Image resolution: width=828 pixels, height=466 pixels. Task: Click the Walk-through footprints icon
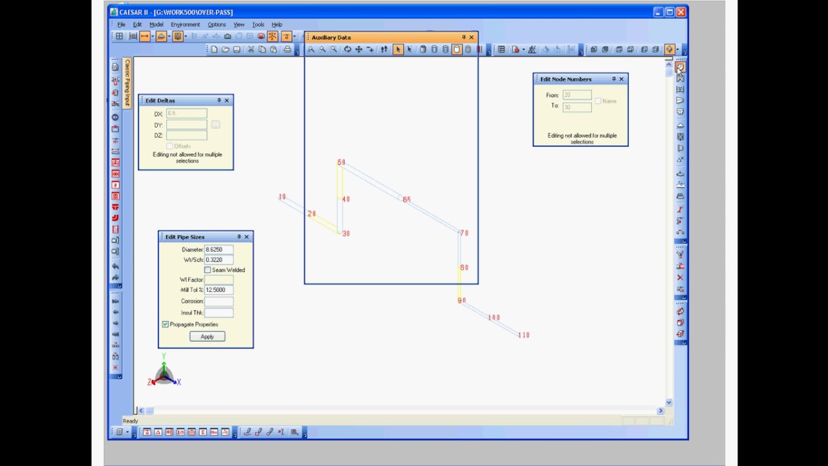384,50
